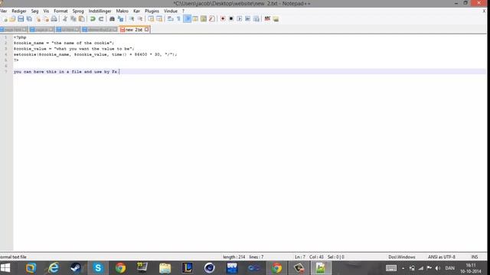Click the Save recorded macro icon
The image size is (490, 275).
coord(256,19)
